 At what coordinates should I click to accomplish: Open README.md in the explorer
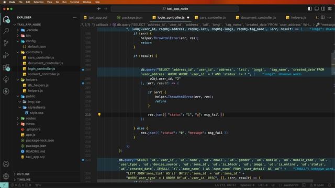click(x=36, y=151)
